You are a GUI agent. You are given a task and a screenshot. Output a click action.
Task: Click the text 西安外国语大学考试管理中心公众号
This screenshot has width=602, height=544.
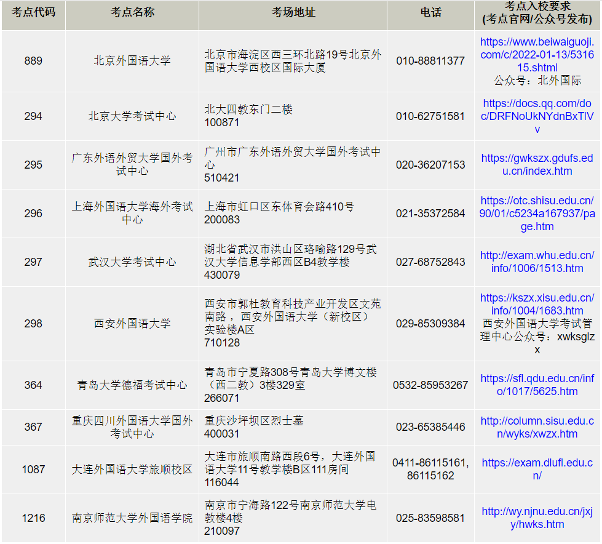click(x=537, y=330)
